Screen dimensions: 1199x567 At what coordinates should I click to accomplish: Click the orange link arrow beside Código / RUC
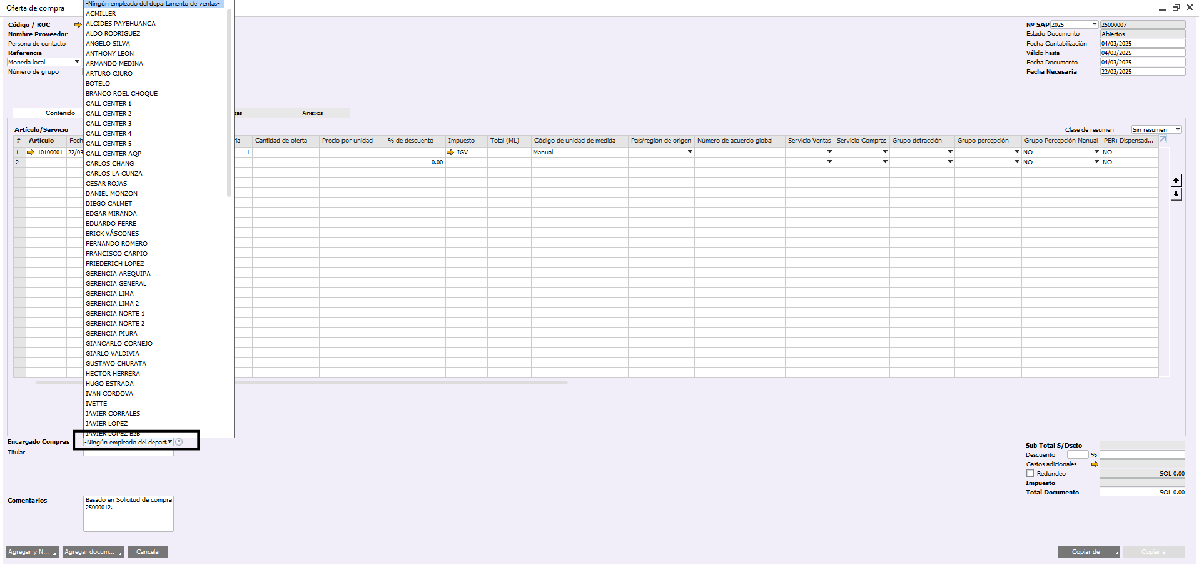point(78,25)
